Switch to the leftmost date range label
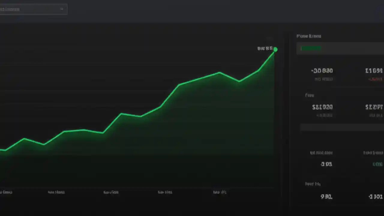The image size is (384, 216). pos(6,192)
